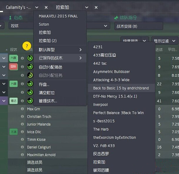Open the 显示过滤 filter dropdown
This screenshot has height=174, width=179.
tap(165, 41)
